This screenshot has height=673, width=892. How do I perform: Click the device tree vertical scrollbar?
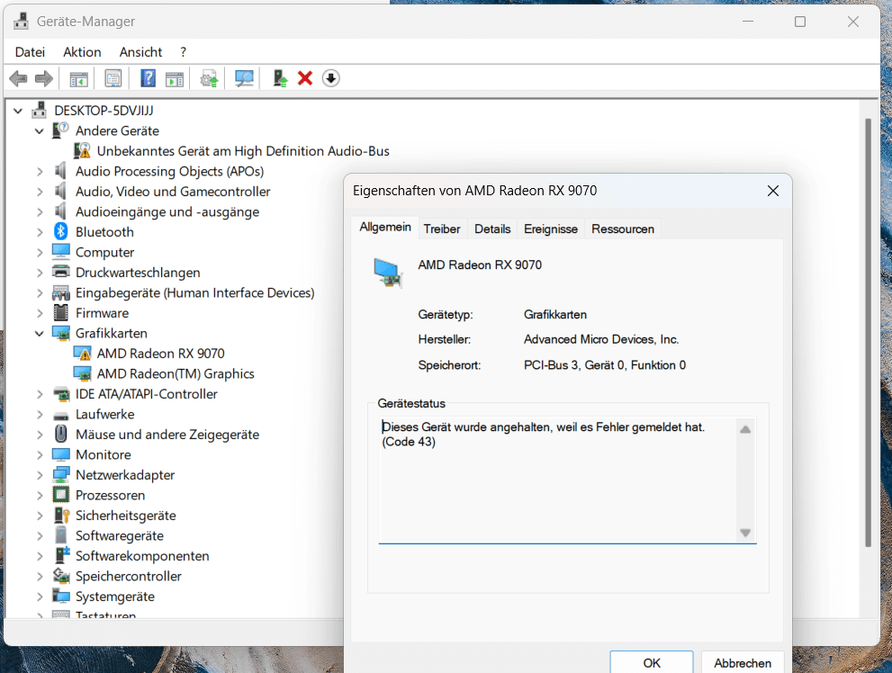(868, 333)
